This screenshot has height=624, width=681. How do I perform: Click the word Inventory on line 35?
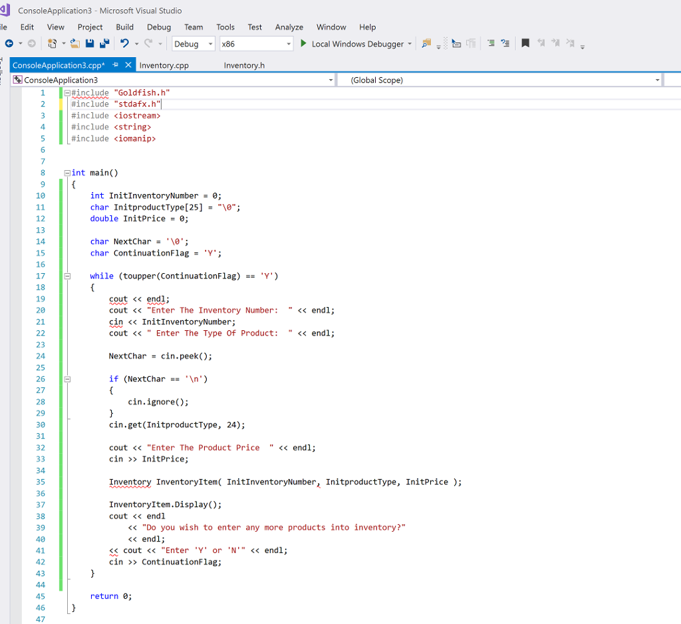(130, 482)
